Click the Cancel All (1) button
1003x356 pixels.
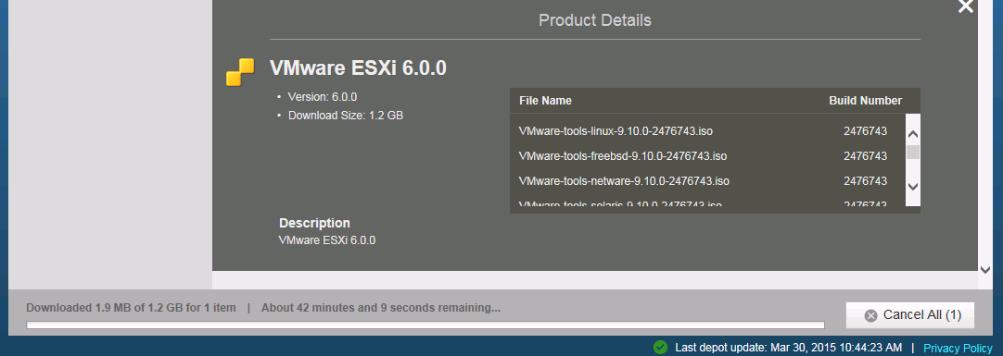pyautogui.click(x=909, y=315)
